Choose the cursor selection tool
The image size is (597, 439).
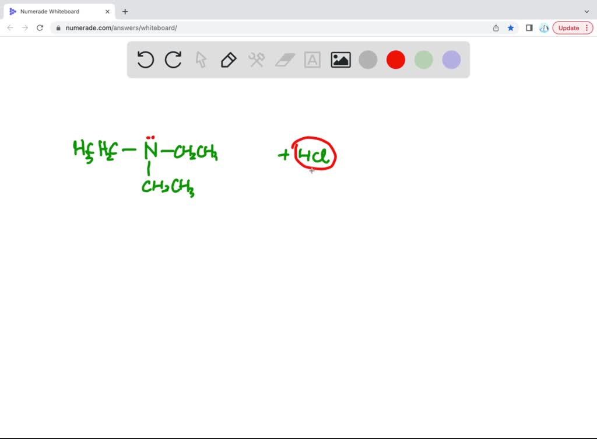(x=201, y=60)
